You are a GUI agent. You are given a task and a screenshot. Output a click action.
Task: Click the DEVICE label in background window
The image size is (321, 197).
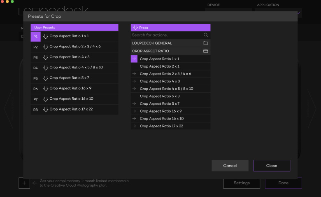(x=214, y=5)
